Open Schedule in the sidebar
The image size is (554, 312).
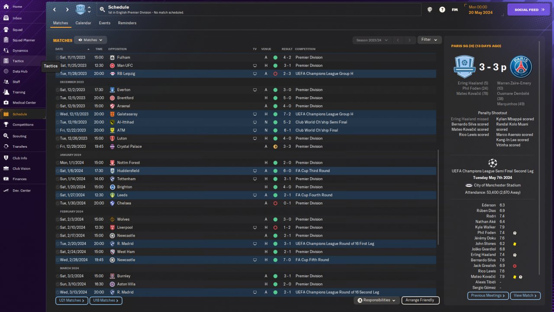pos(23,114)
